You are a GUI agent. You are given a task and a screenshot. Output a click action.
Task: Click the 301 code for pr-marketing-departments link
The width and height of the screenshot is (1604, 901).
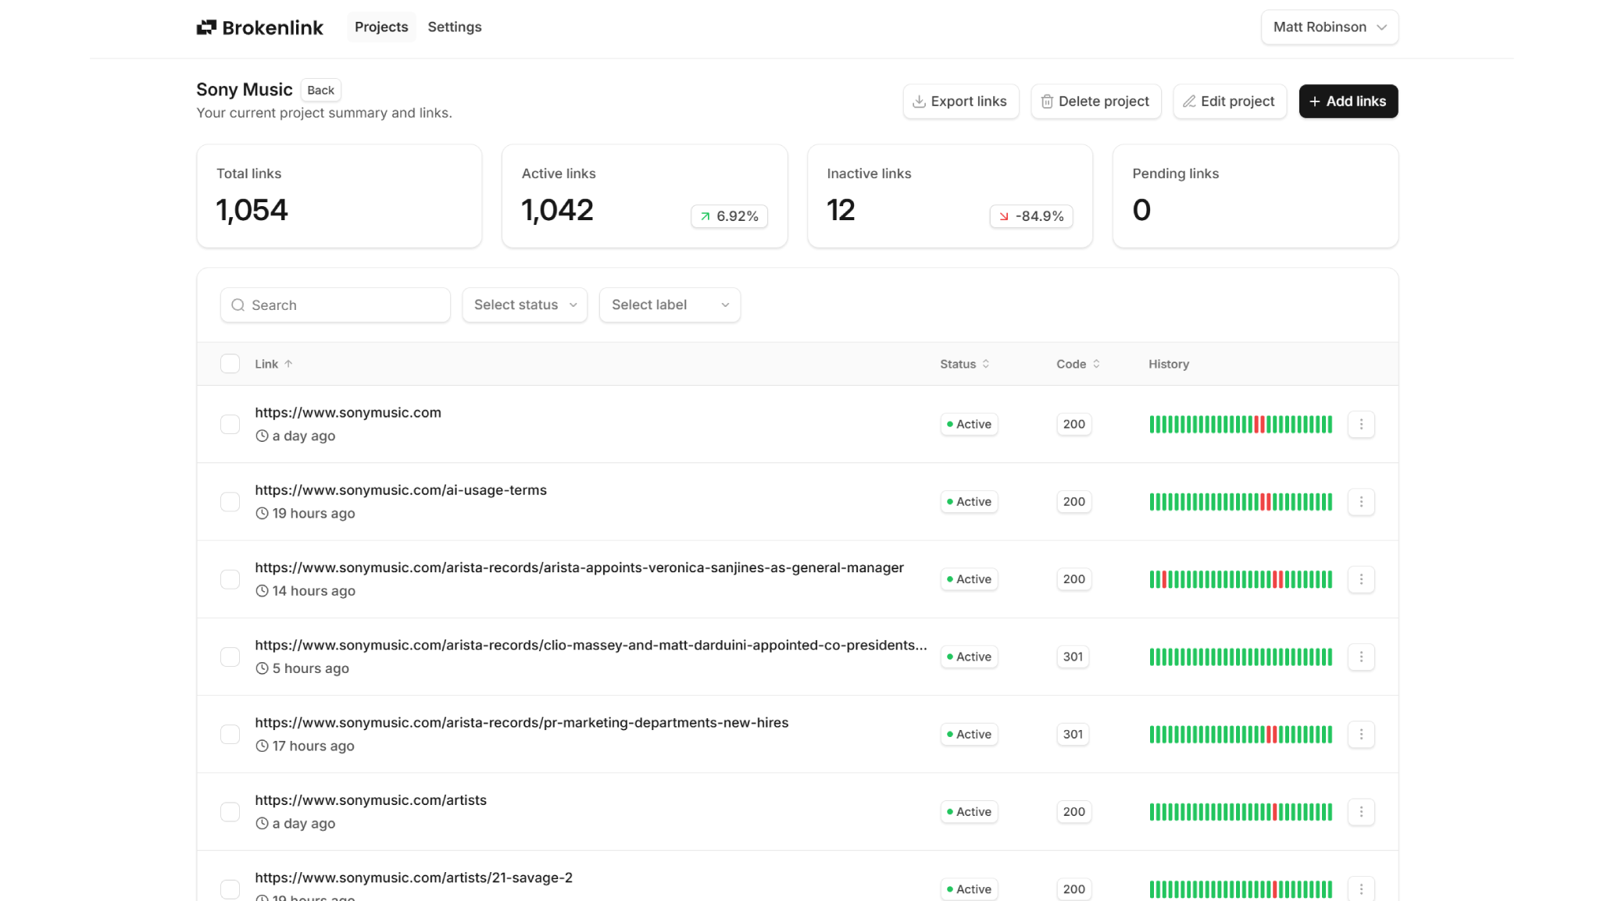(x=1073, y=734)
